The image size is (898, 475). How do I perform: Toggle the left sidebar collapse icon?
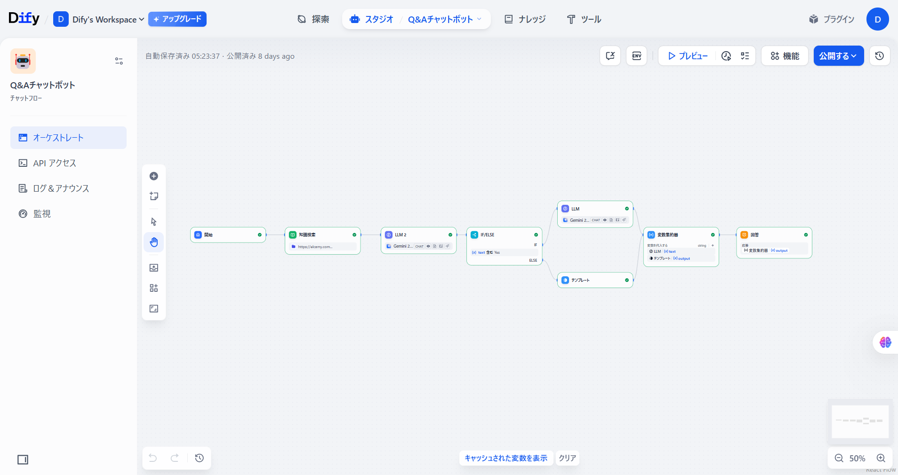coord(23,459)
